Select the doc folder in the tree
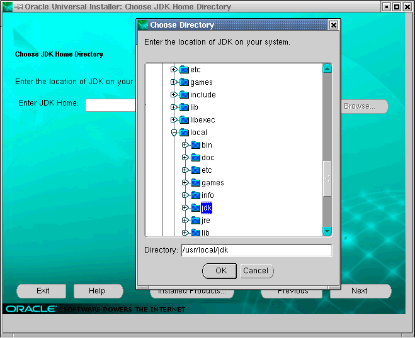Image resolution: width=415 pixels, height=338 pixels. pos(208,158)
